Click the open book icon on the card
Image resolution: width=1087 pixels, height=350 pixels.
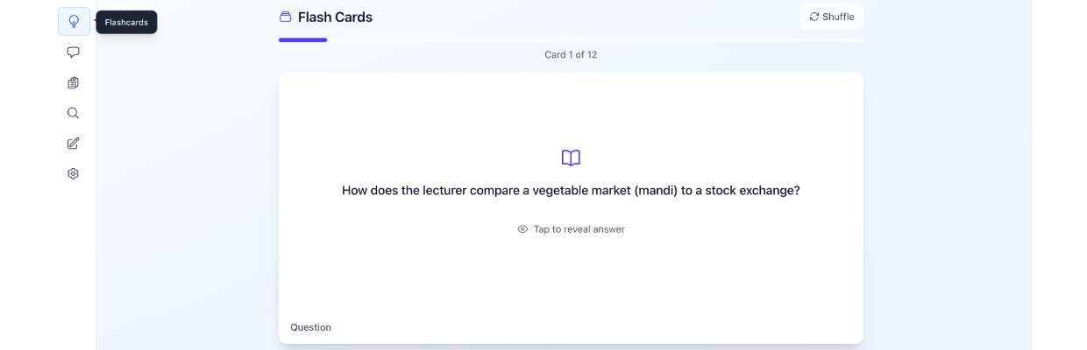tap(571, 158)
